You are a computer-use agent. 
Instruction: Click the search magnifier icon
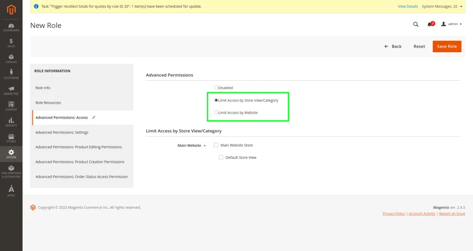point(416,24)
